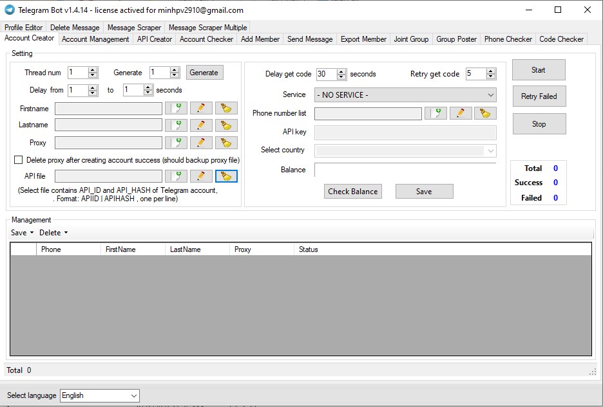Viewport: 603px width, 407px height.
Task: Open the Service dropdown showing NO SERVICE
Action: coord(405,95)
